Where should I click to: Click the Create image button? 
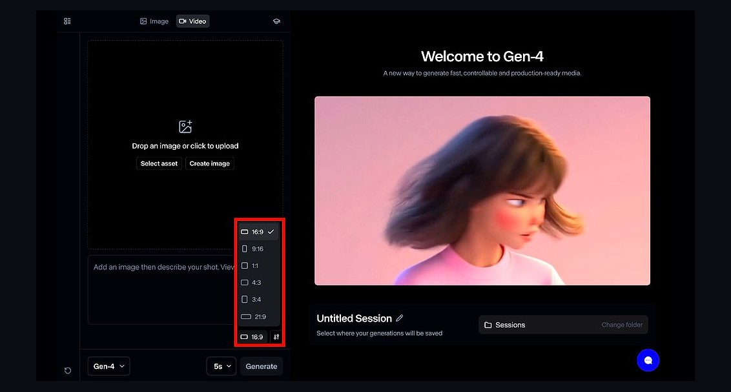pos(209,163)
